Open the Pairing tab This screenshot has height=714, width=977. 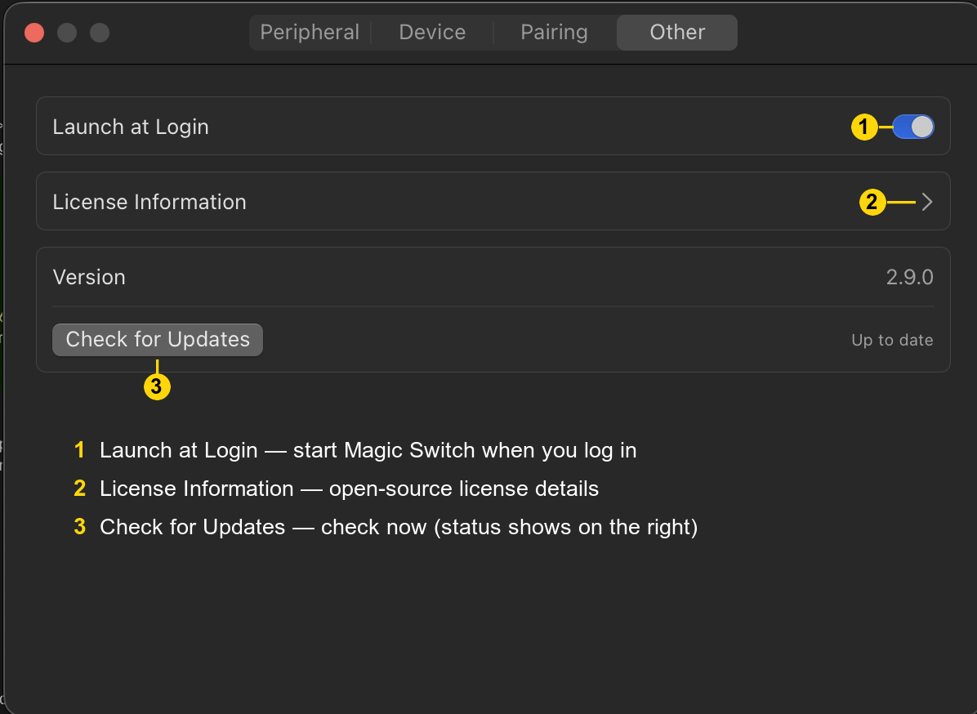coord(555,33)
